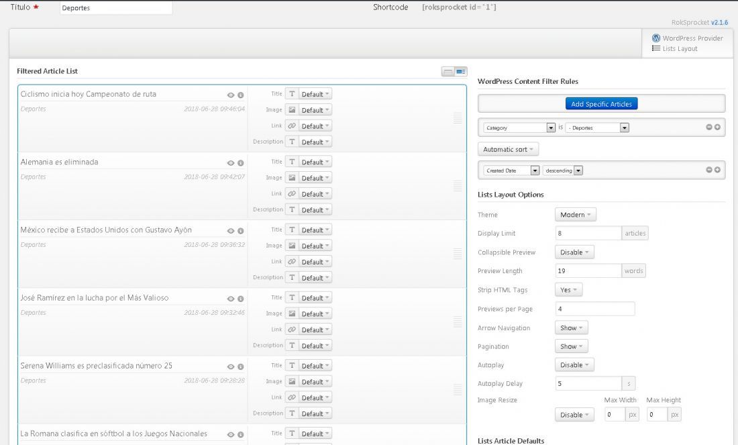Open the Theme Modern dropdown
The image size is (738, 445).
click(x=575, y=215)
